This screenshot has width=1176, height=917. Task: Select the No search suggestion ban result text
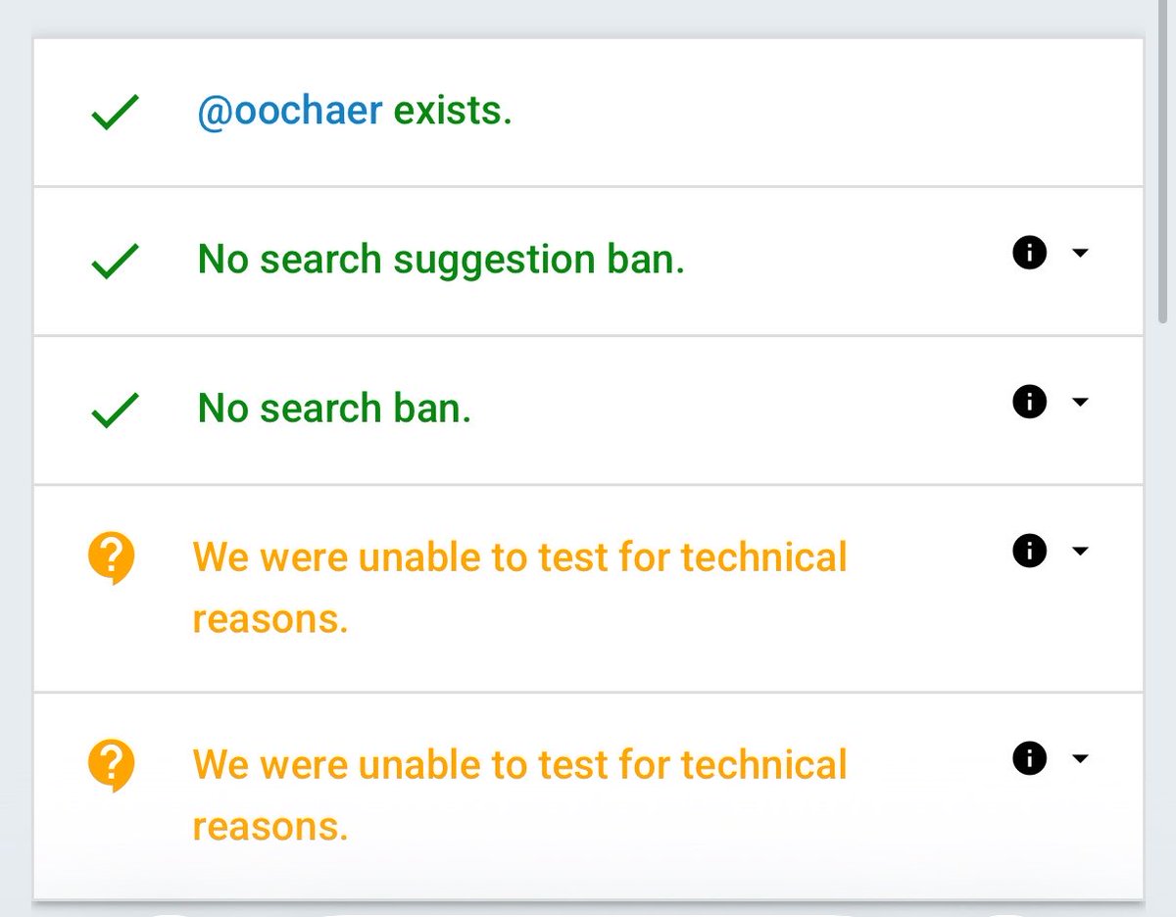coord(441,261)
